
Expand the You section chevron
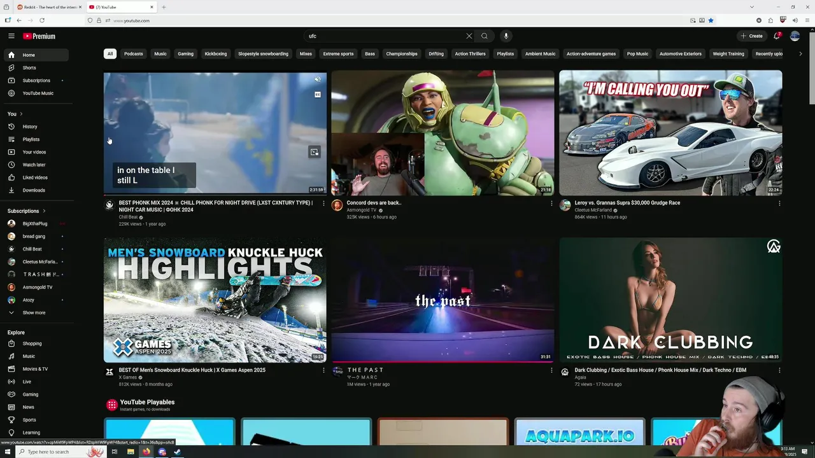21,114
